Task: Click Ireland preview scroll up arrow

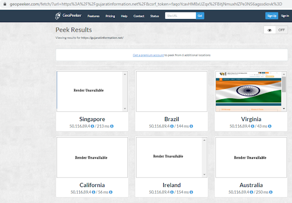Action: tap(204, 140)
